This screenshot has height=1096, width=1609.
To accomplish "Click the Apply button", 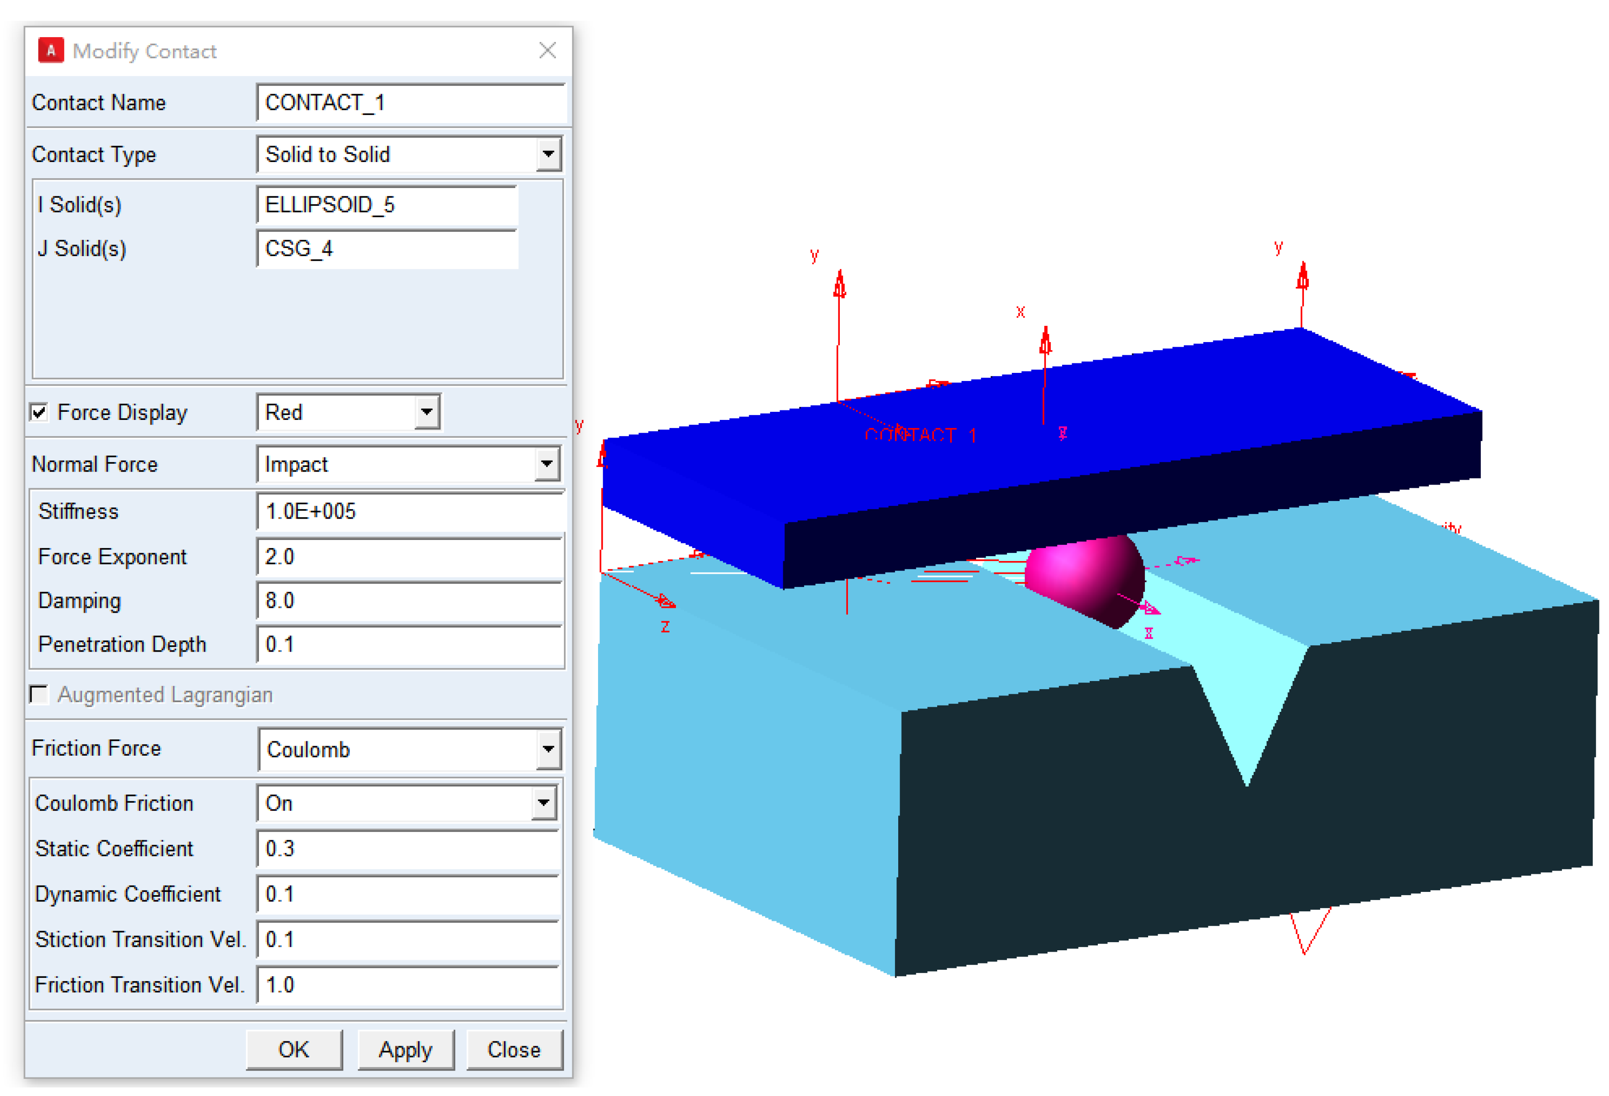I will coord(405,1050).
